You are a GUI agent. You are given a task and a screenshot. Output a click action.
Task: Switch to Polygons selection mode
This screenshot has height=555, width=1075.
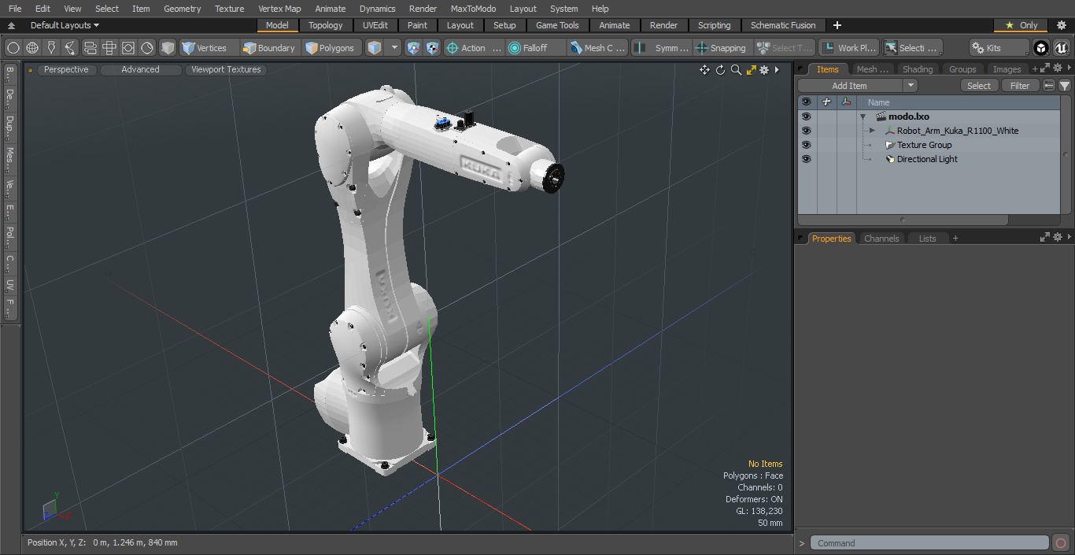331,48
